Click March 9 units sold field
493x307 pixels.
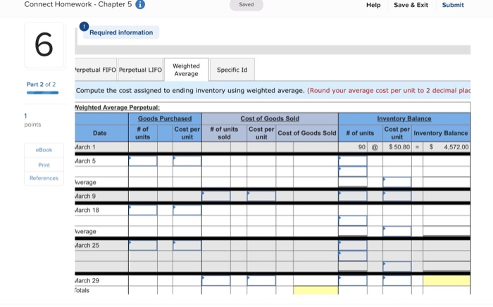tap(216, 196)
